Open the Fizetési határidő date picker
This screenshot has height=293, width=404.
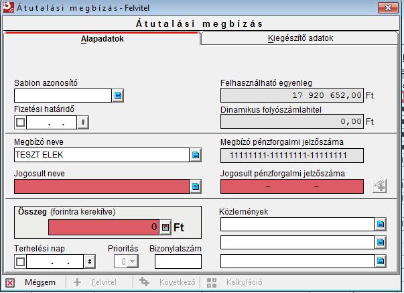[83, 122]
